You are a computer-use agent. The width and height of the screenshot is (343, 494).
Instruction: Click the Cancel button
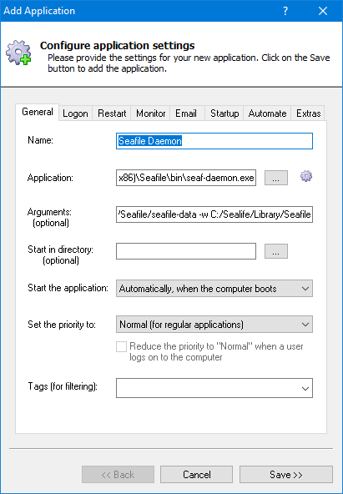[x=197, y=475]
